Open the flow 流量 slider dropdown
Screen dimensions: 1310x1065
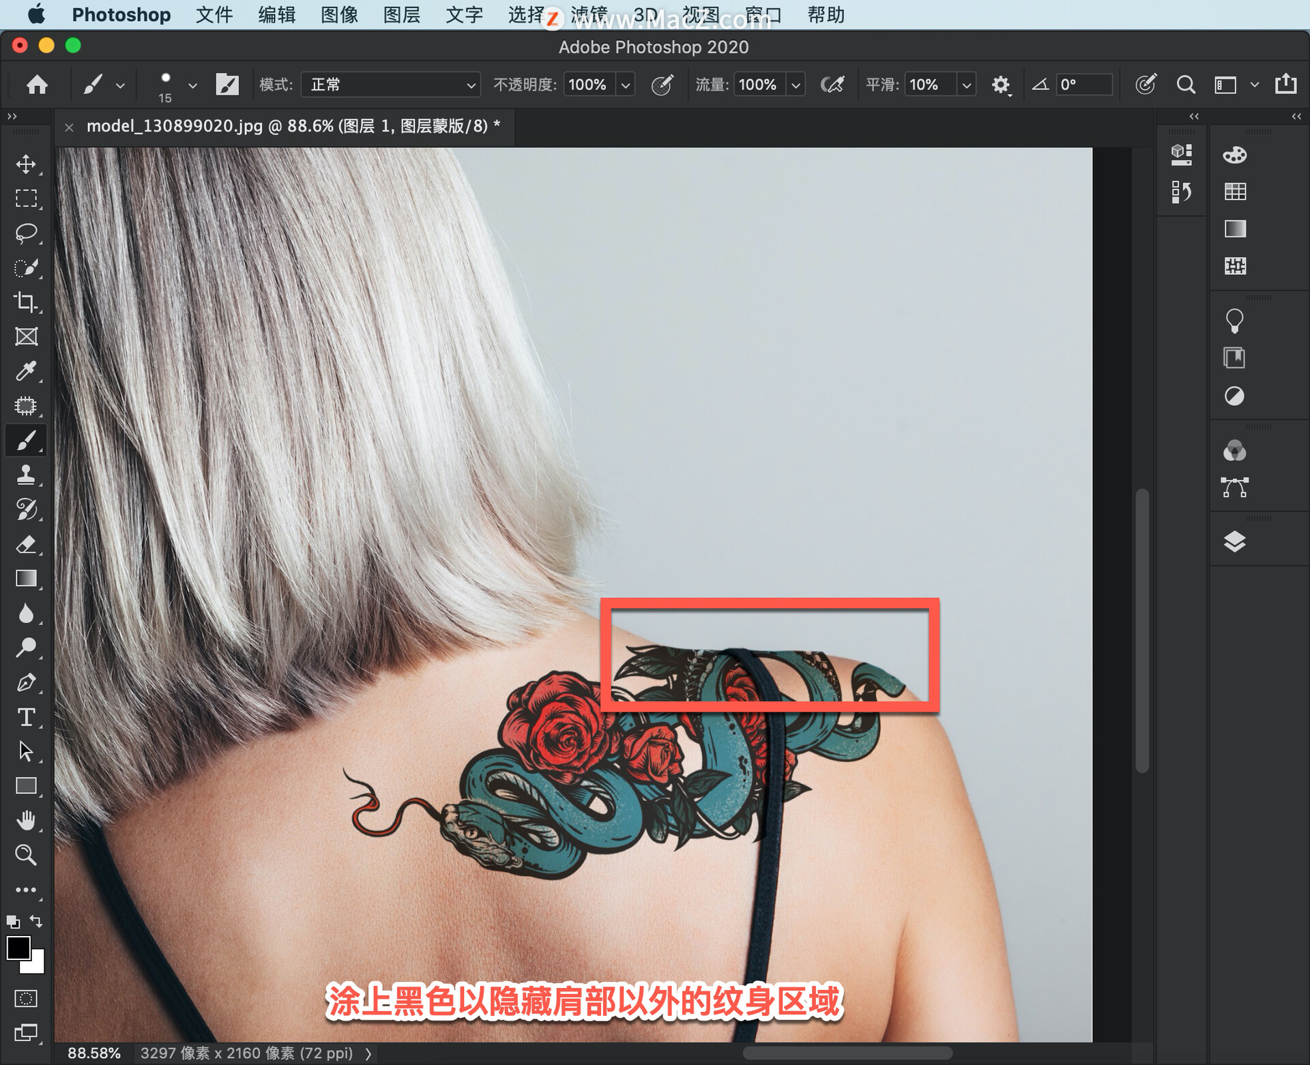[796, 85]
